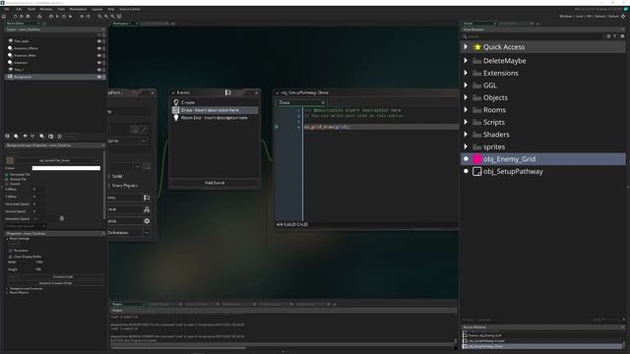Toggle the Horizontal Tile checkbox
The image size is (630, 354).
tap(7, 175)
